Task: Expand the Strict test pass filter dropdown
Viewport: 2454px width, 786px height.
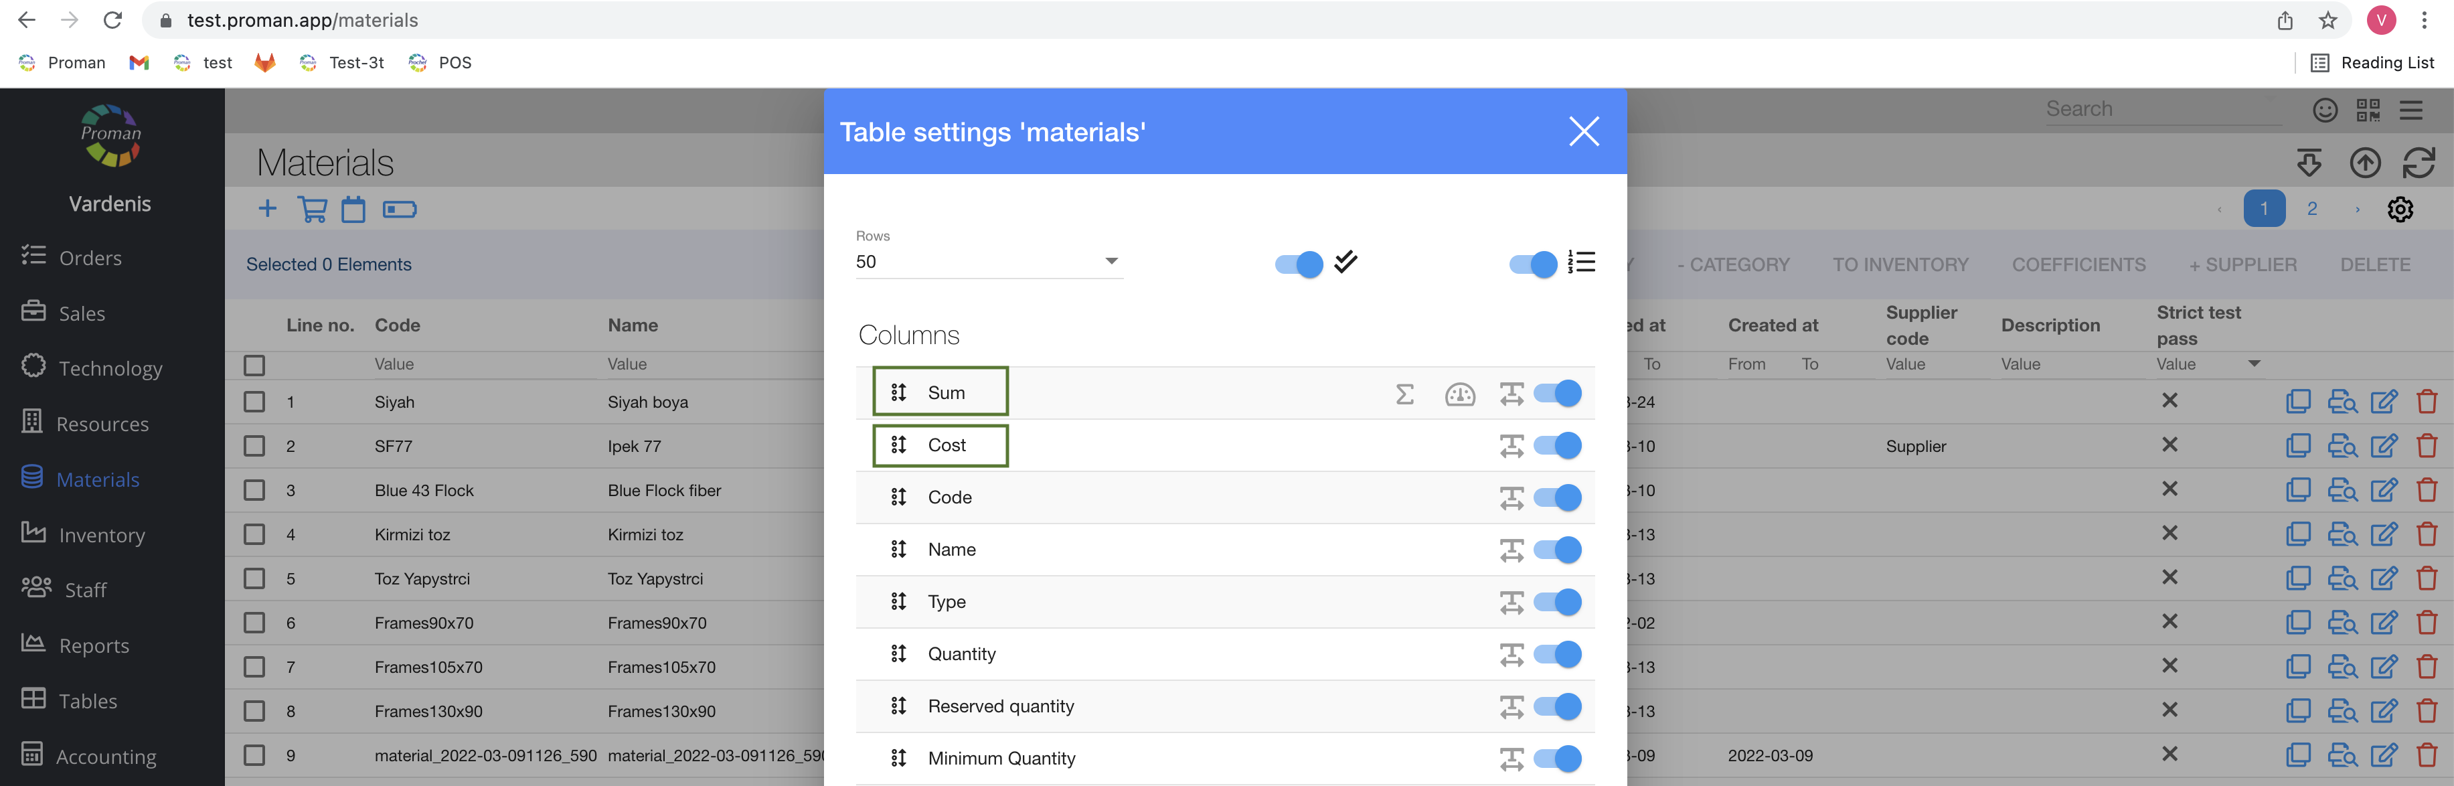Action: 2254,363
